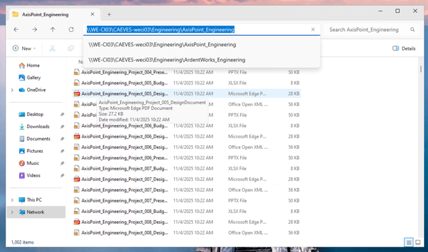428x252 pixels.
Task: Refresh the current folder
Action: click(x=71, y=29)
